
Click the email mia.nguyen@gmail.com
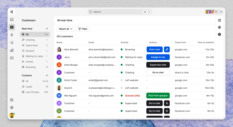tap(101, 96)
